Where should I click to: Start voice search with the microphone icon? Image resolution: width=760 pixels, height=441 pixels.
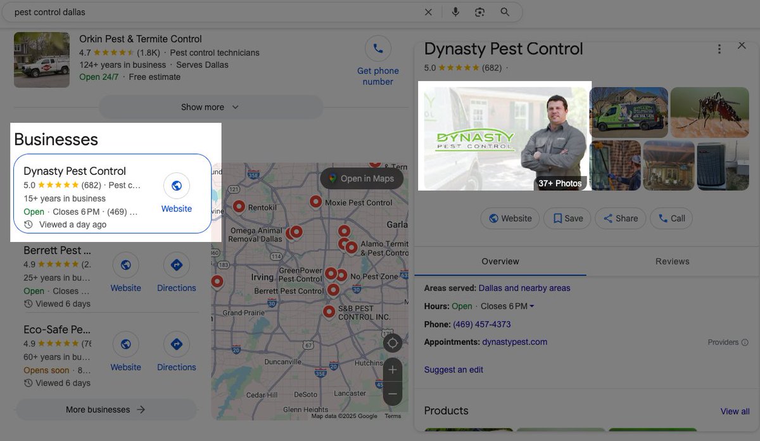[x=455, y=12]
